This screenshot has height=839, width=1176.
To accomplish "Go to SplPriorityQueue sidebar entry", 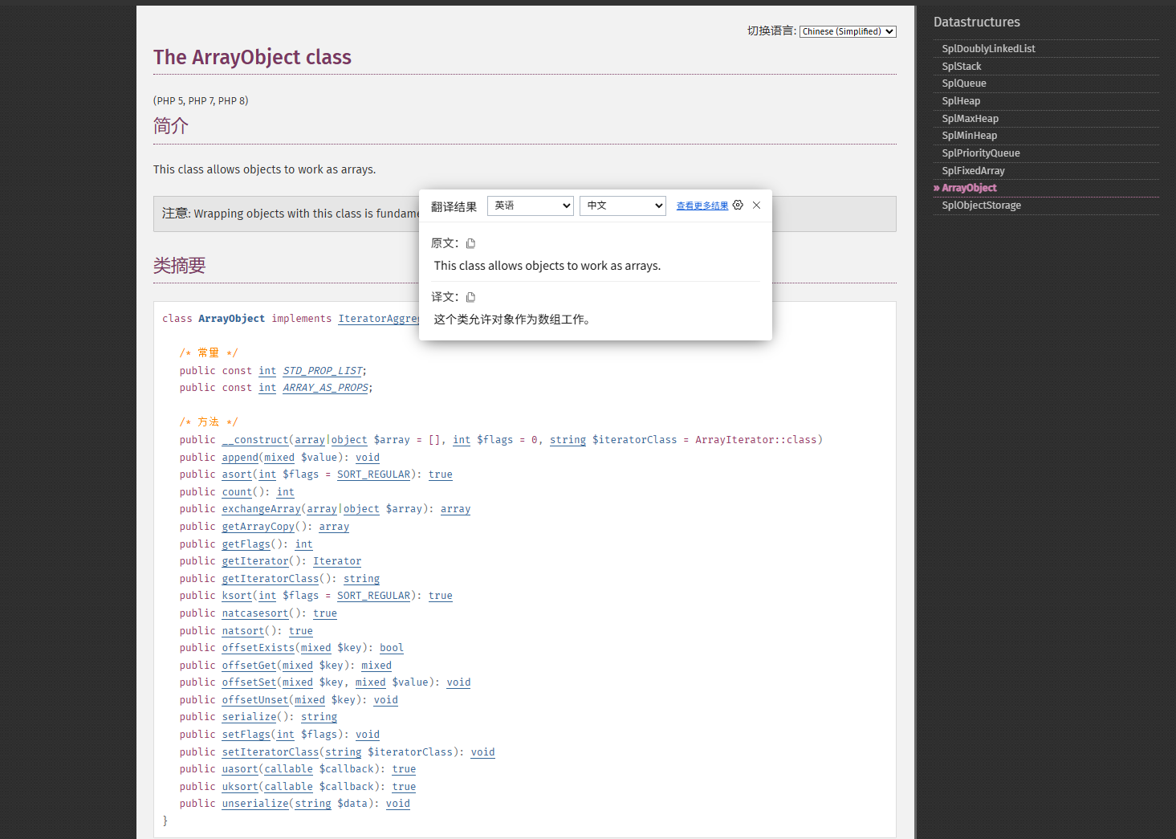I will pos(980,153).
